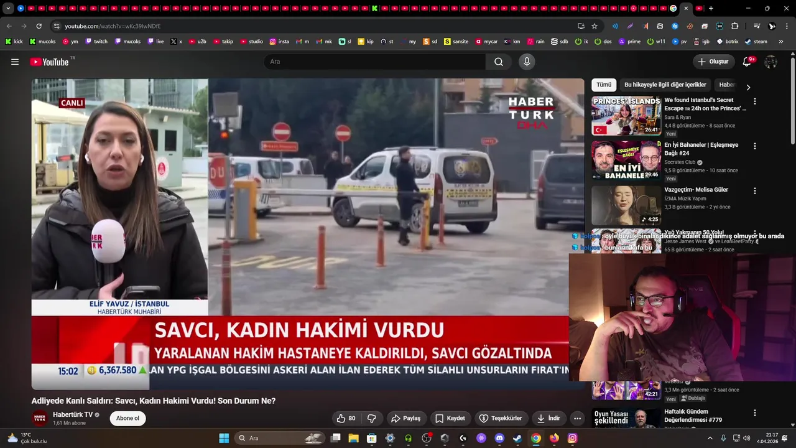Select the Tümü filter chip
The width and height of the screenshot is (796, 448).
click(x=604, y=85)
